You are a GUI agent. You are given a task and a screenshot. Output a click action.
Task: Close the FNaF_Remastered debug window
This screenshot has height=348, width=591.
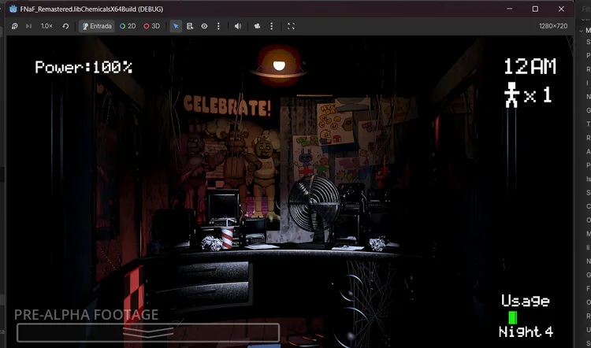pyautogui.click(x=561, y=9)
